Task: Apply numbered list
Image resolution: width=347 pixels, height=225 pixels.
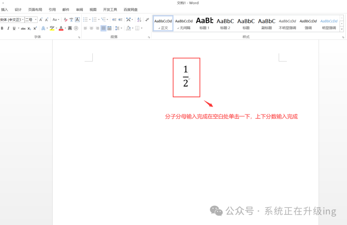Action: (94, 20)
